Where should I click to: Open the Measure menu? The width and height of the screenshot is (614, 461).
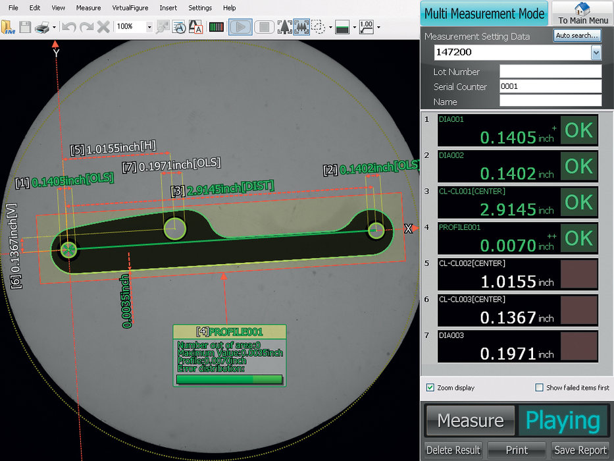[x=88, y=7]
